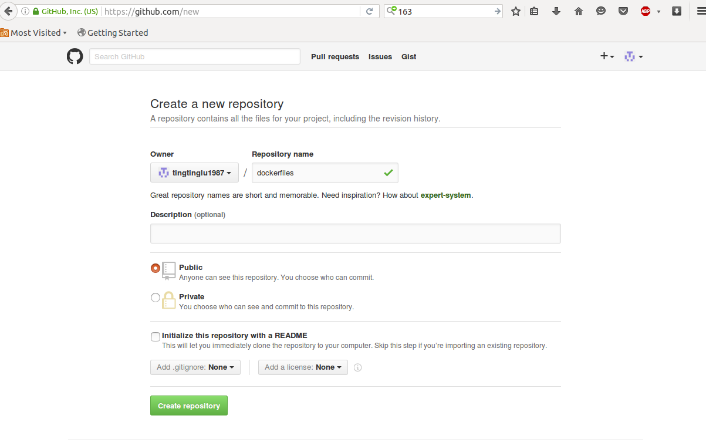Click the search engine magnifier icon
The width and height of the screenshot is (706, 446).
tap(391, 11)
